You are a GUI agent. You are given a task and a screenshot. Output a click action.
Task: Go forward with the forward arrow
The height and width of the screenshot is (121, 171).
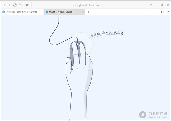[x=10, y=5]
